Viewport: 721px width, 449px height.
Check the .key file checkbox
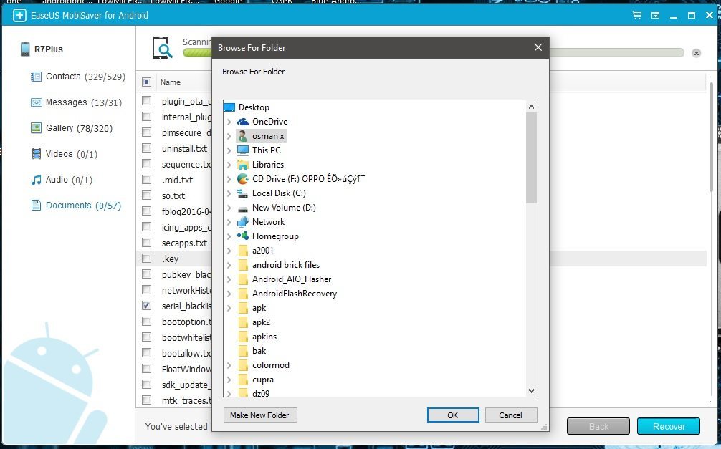[x=146, y=259]
